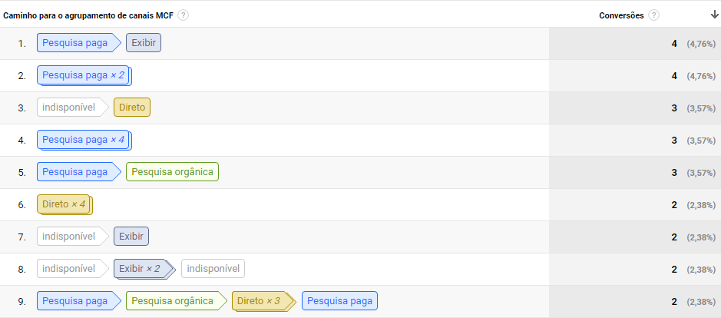Click conversions value 4 in row 2
721x318 pixels.
coord(674,76)
